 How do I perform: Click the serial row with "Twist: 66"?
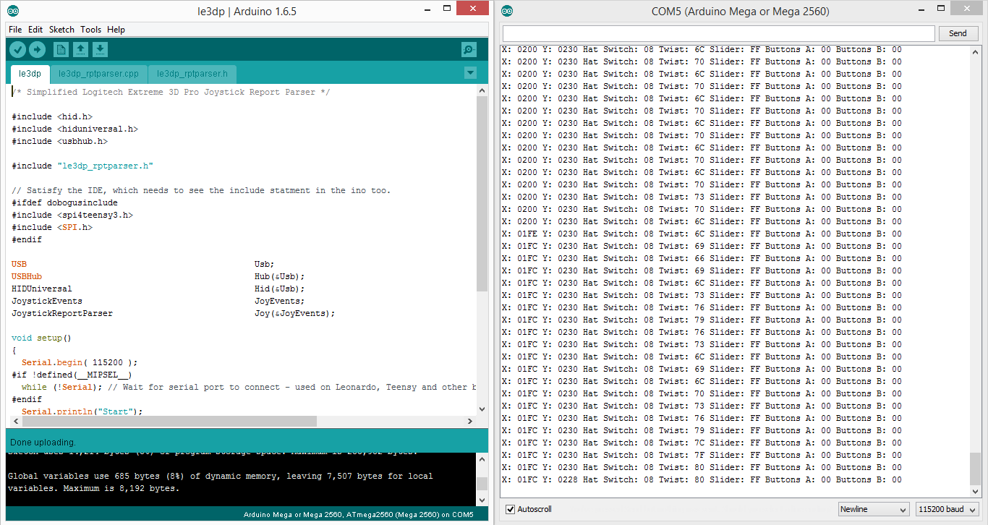click(x=702, y=258)
